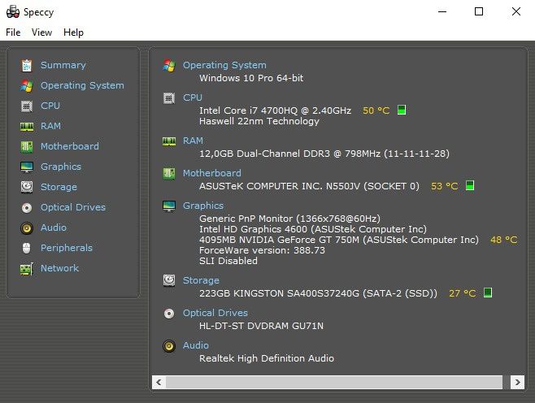
Task: Click the GPU 48 °C temperature reading
Action: (x=504, y=240)
